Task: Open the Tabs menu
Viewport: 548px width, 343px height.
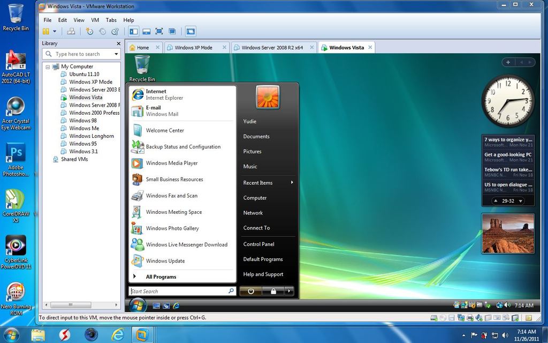Action: pyautogui.click(x=111, y=20)
